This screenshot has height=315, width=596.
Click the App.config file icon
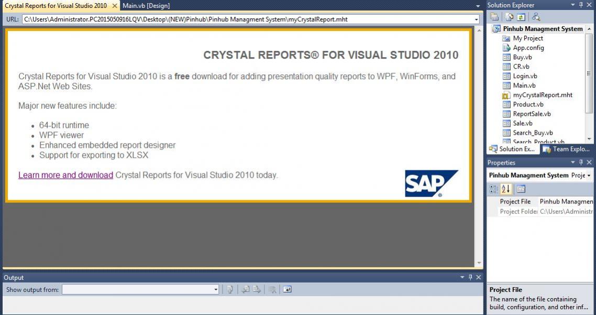point(506,48)
